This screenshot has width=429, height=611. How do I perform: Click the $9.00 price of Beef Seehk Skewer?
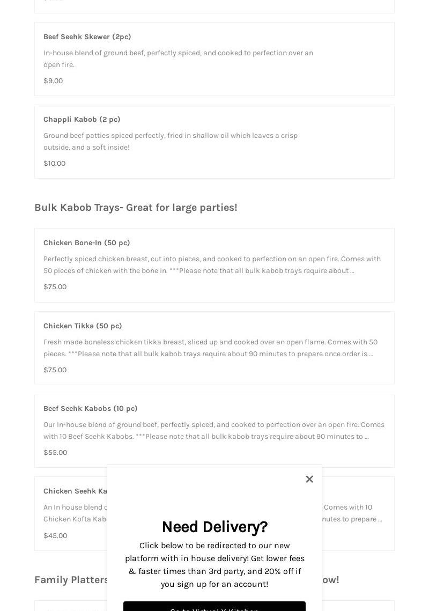53,81
